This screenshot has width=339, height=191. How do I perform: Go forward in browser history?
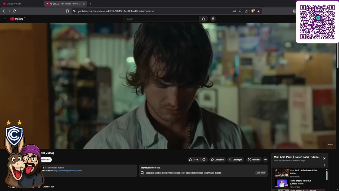pyautogui.click(x=9, y=11)
